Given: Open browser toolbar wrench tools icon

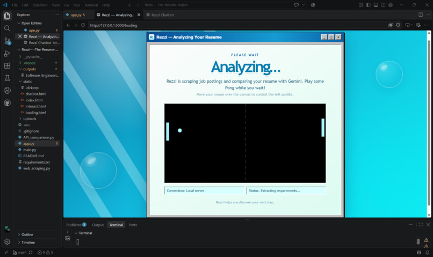Looking at the screenshot, I should tap(418, 25).
